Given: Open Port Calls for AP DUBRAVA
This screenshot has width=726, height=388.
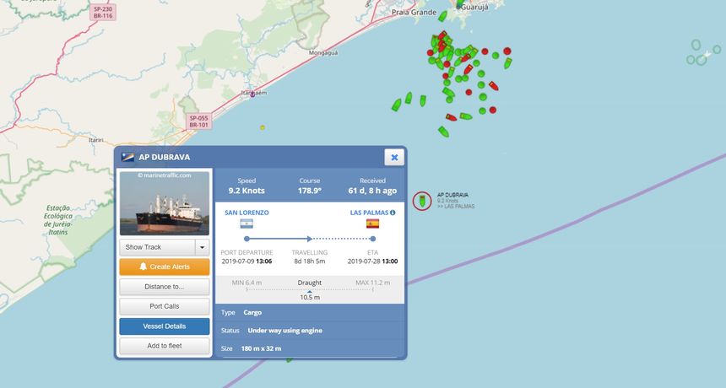Looking at the screenshot, I should click(x=165, y=306).
